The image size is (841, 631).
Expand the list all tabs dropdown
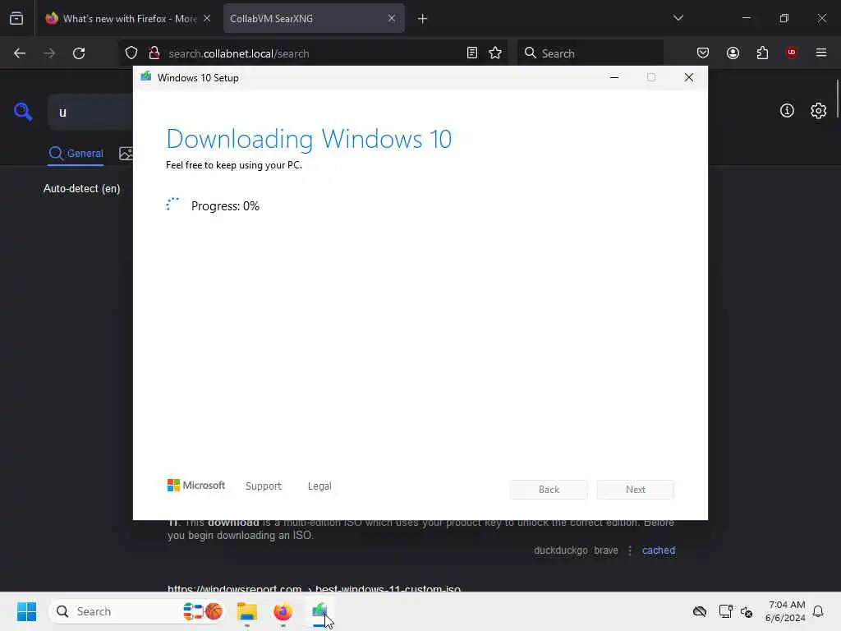(x=678, y=18)
